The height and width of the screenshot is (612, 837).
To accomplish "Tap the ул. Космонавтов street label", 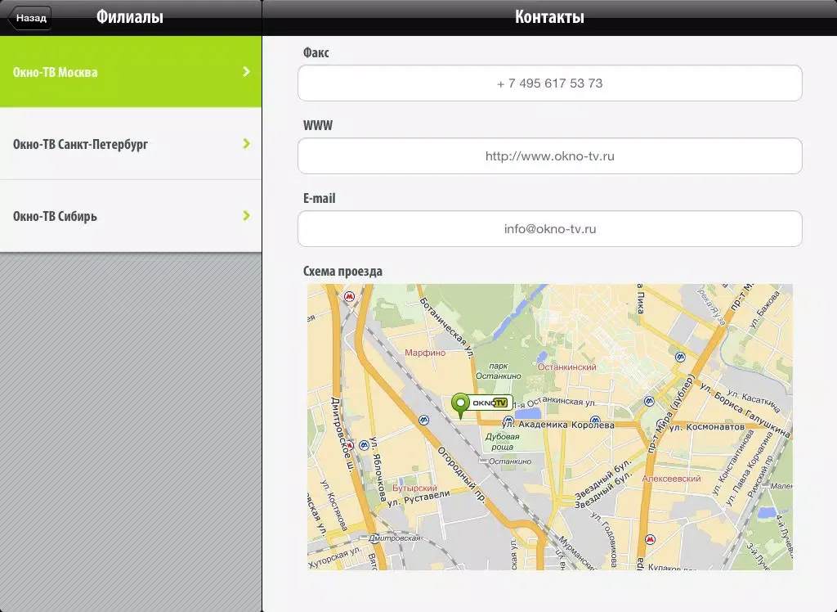I will pos(707,427).
